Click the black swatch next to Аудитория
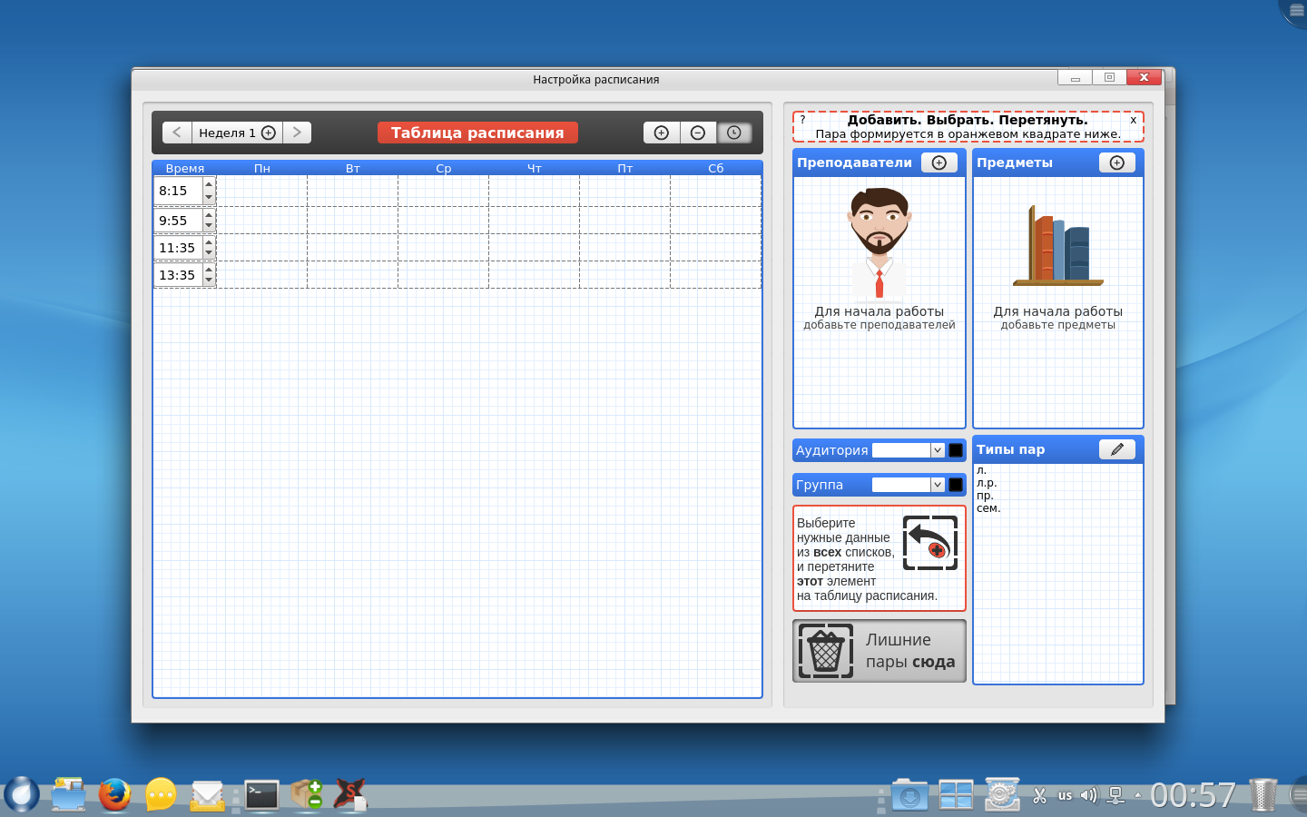This screenshot has width=1307, height=817. coord(956,450)
